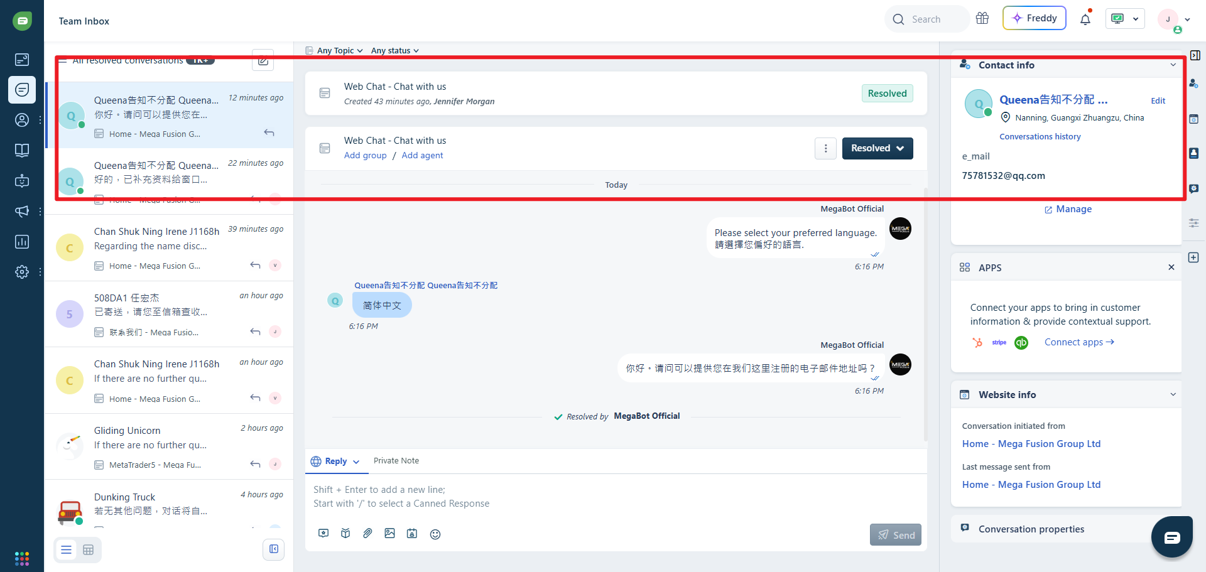1206x572 pixels.
Task: Open the Resolved status dropdown button
Action: [877, 148]
